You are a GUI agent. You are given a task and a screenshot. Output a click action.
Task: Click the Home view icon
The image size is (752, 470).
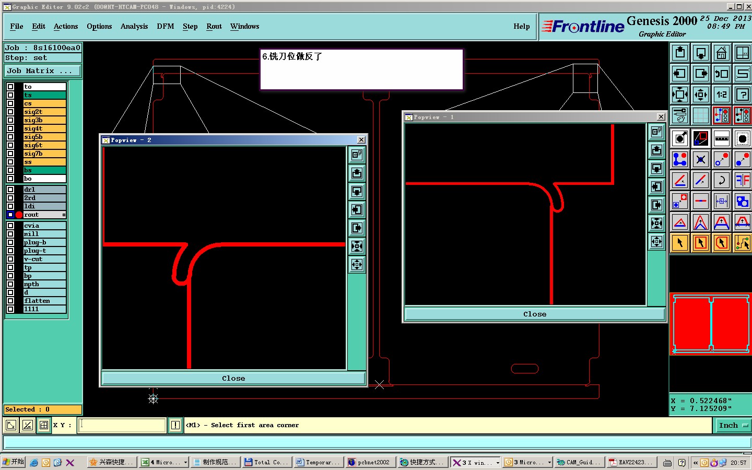722,53
